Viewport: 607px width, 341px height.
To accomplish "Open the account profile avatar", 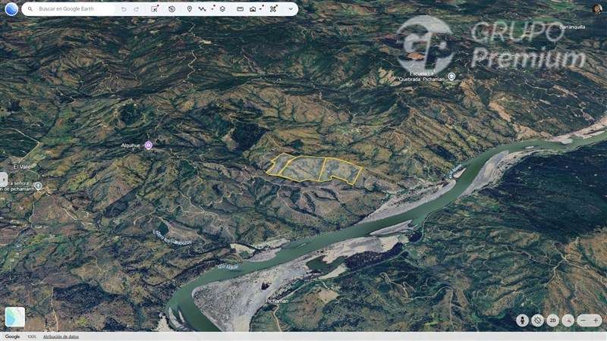I will pyautogui.click(x=597, y=8).
